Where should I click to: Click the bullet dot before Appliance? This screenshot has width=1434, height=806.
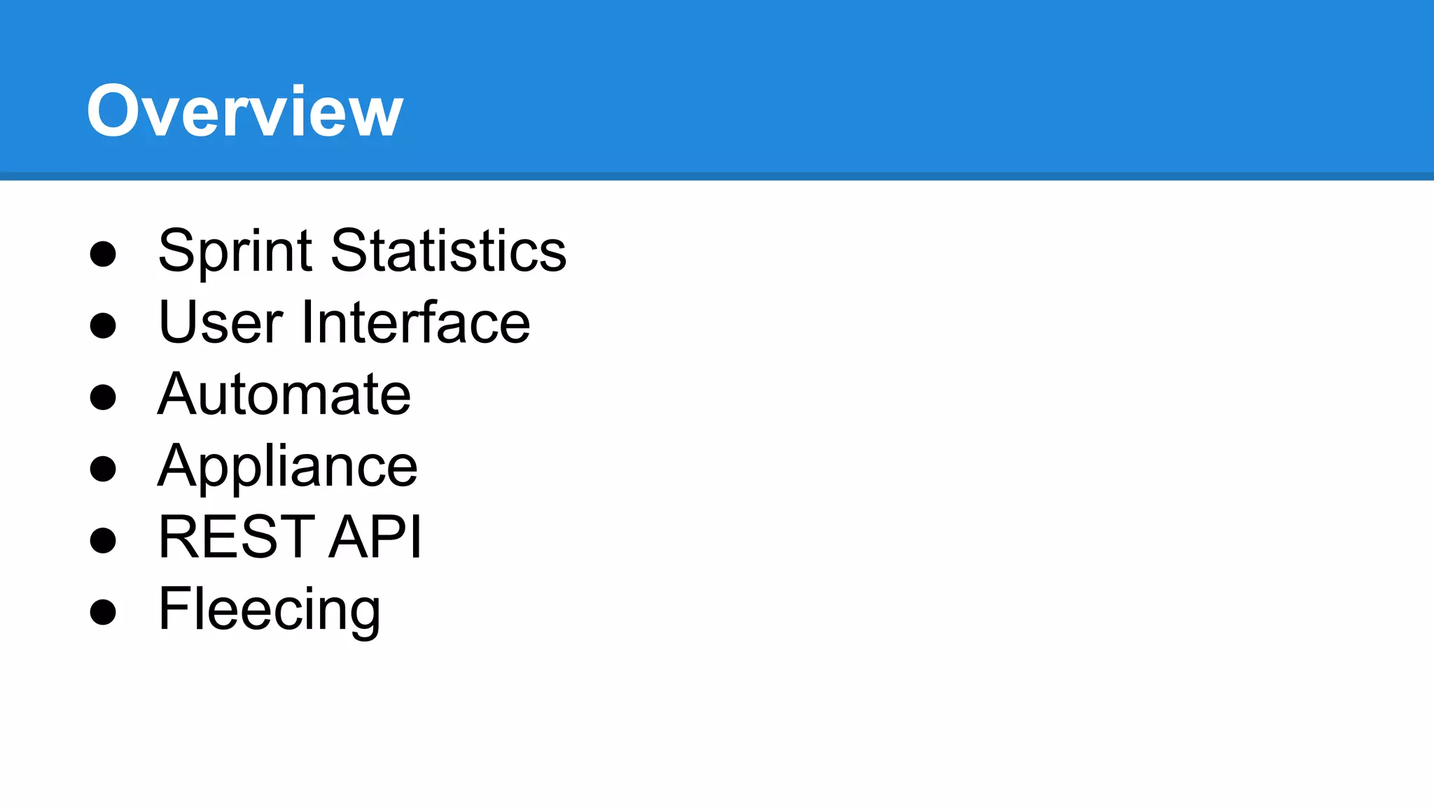(103, 468)
